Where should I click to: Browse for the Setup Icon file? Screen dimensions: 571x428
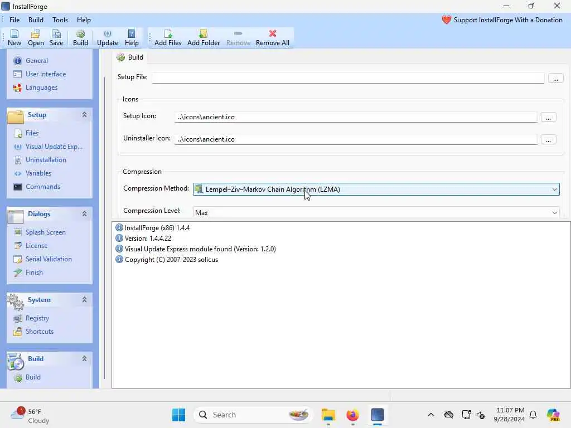tap(548, 118)
